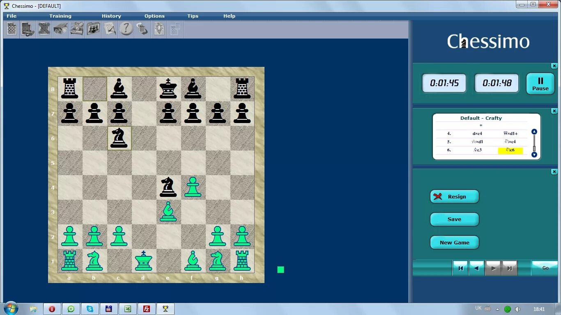Close the clock panel
Screen dimensions: 561x315
tap(554, 66)
